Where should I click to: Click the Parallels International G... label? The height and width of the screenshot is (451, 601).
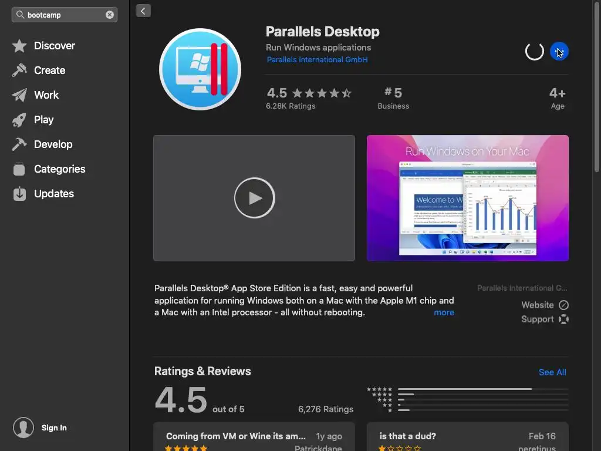522,288
